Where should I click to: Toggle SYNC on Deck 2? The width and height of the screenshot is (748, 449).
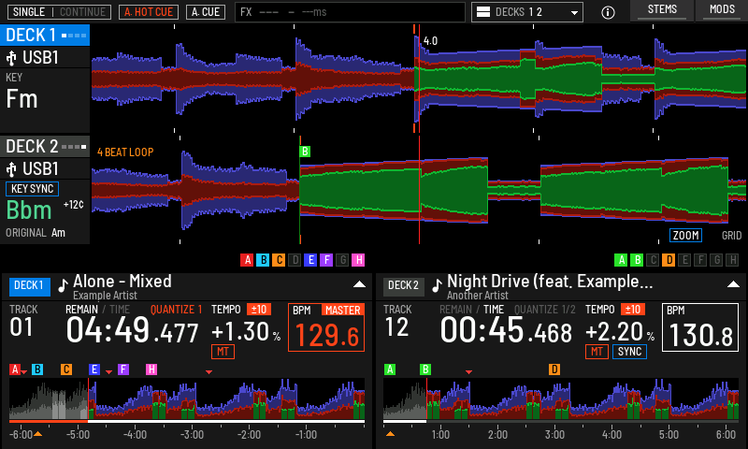click(629, 352)
